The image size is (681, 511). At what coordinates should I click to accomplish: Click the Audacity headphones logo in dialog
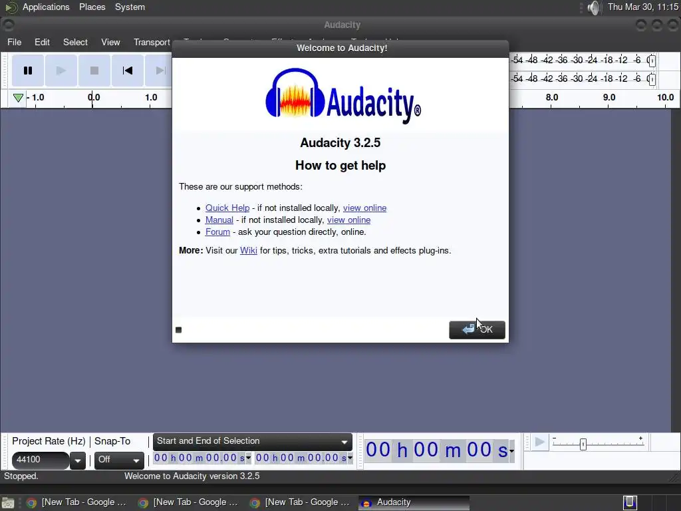click(x=295, y=93)
